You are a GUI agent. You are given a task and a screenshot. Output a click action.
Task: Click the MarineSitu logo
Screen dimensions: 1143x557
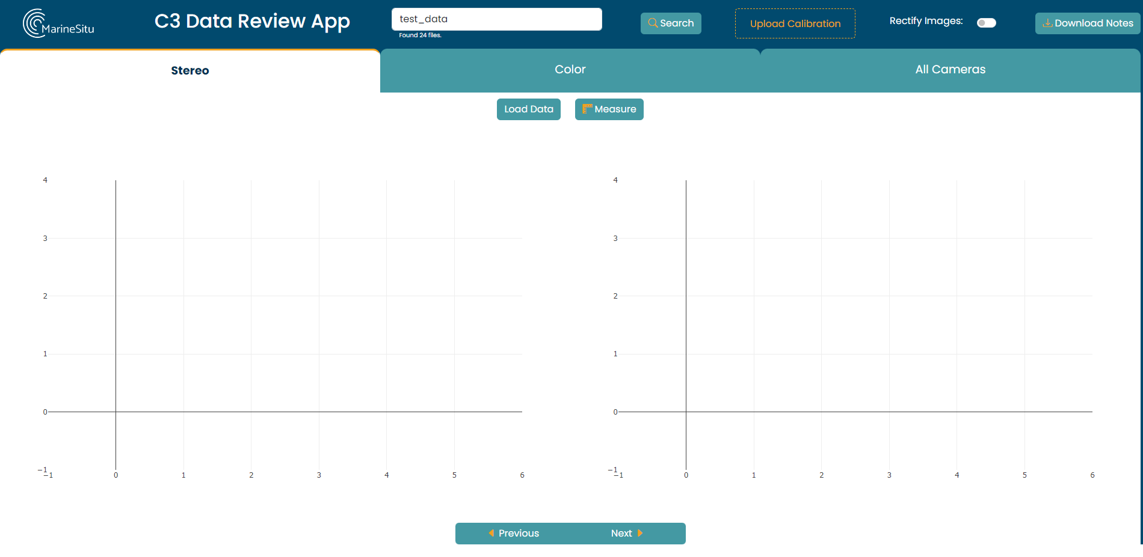click(x=58, y=23)
